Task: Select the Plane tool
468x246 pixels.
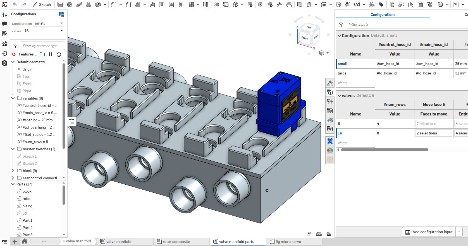Action: 300,4
